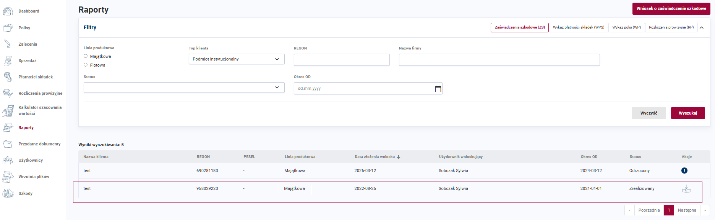Click Wniosek o zaświadczenie szkodowe button
715x220 pixels.
point(671,8)
